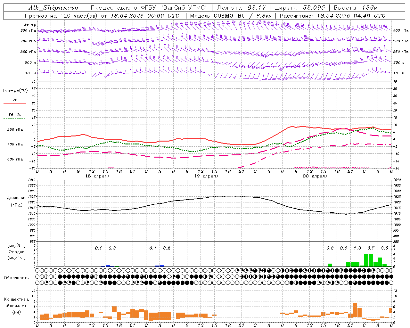This screenshot has width=410, height=328.
Task: Click the (мм/1ч.) units label
Action: point(16,258)
